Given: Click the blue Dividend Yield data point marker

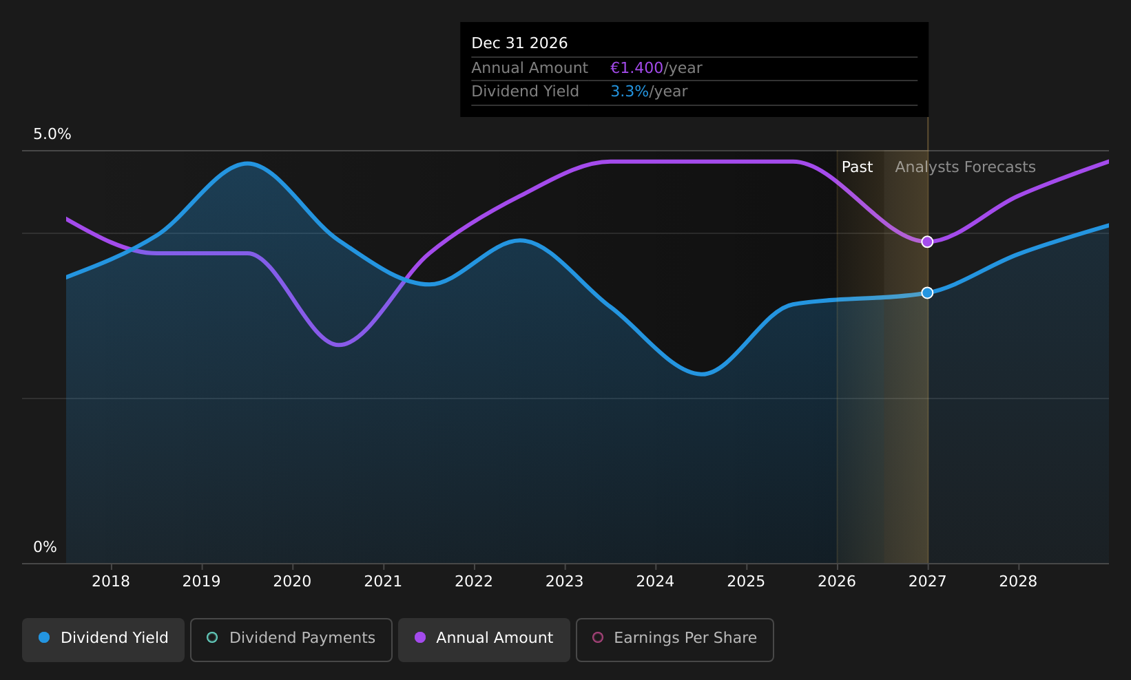Looking at the screenshot, I should (927, 293).
